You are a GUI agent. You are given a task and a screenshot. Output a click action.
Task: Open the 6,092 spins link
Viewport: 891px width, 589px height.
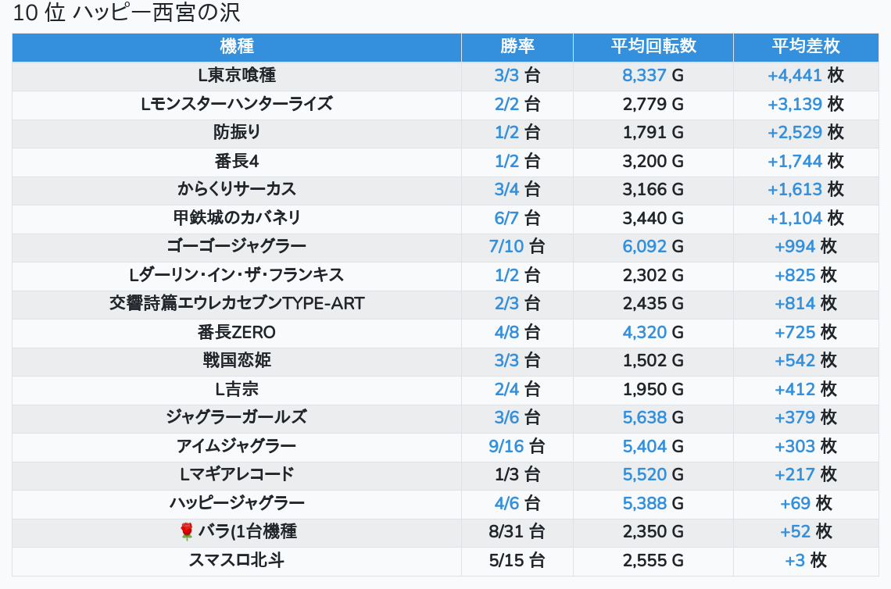(x=645, y=247)
